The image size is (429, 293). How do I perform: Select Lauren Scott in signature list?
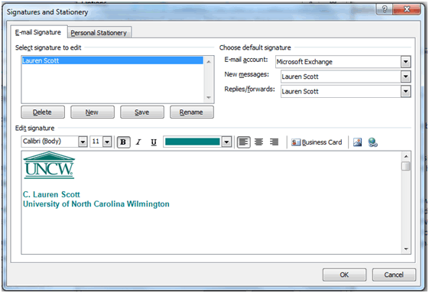tap(112, 60)
